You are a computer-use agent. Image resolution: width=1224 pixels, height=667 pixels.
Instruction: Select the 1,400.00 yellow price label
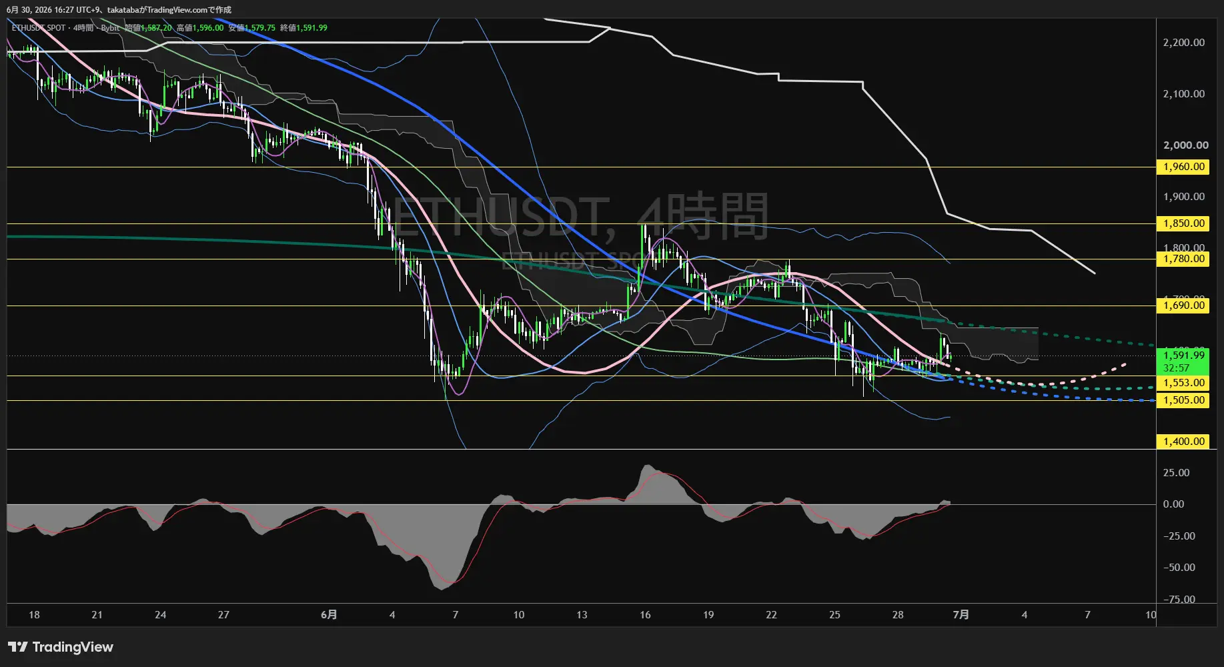1183,442
